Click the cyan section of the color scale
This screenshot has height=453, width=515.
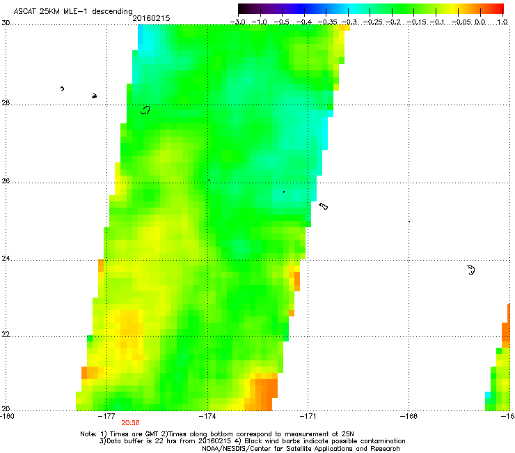click(353, 8)
